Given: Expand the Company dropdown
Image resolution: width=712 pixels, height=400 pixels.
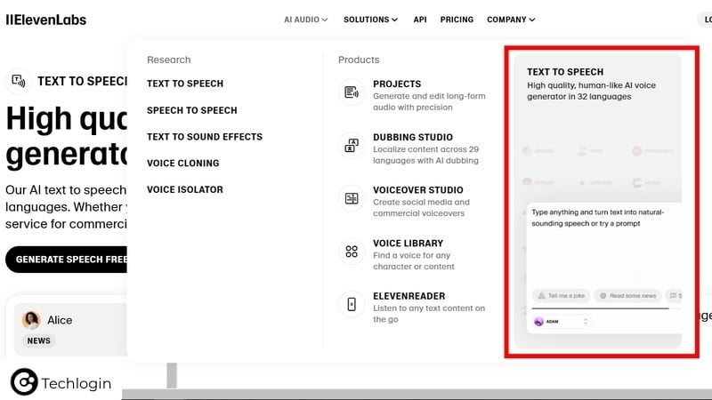Looking at the screenshot, I should pyautogui.click(x=511, y=20).
